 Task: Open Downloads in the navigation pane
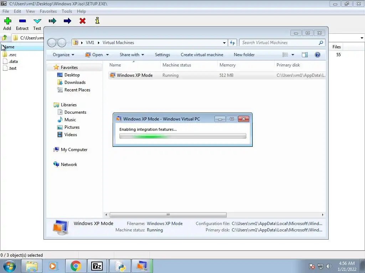tap(75, 82)
